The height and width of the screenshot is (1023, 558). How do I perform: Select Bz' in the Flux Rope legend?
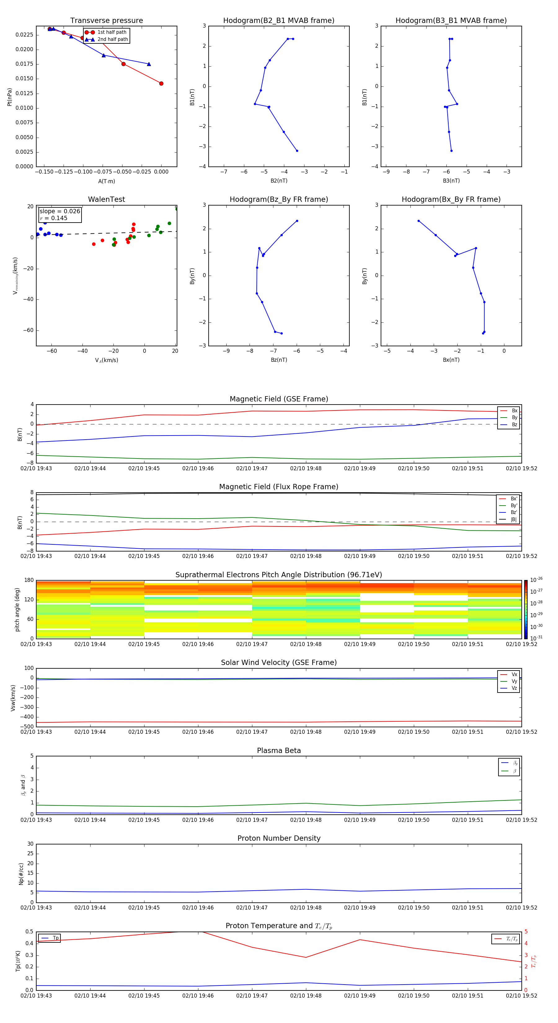click(x=508, y=512)
